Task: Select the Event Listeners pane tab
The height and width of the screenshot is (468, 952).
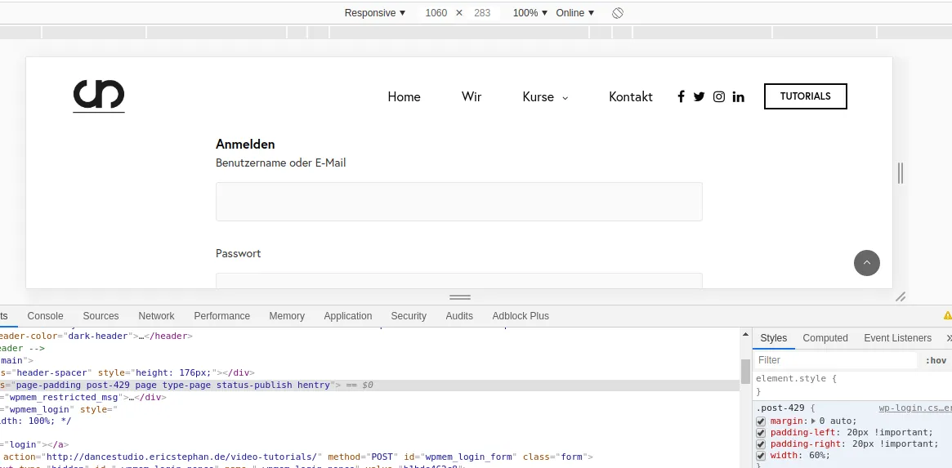Action: 897,338
